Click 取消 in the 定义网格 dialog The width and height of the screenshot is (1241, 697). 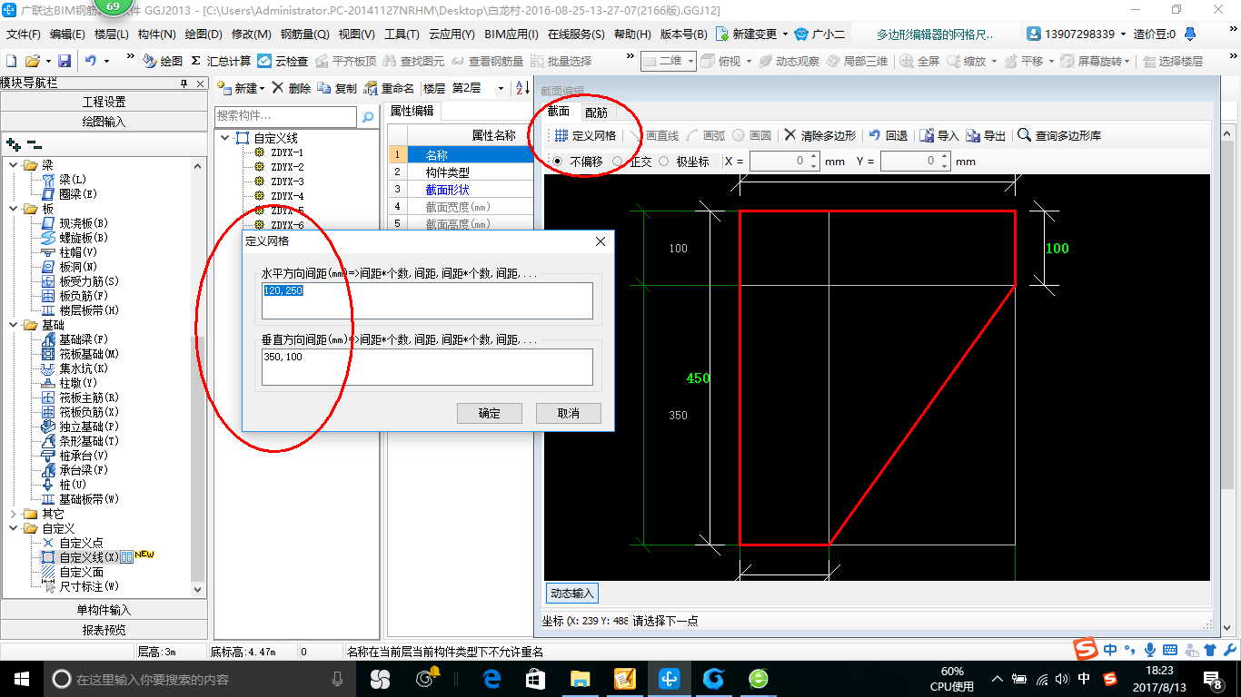click(568, 413)
